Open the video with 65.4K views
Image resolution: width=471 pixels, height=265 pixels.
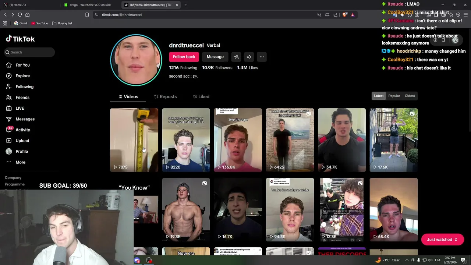[x=394, y=210]
